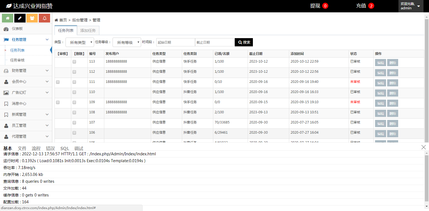Click the 消息中心 bookmark sidebar item
Image resolution: width=429 pixels, height=211 pixels.
click(x=19, y=103)
